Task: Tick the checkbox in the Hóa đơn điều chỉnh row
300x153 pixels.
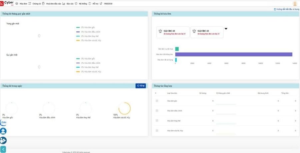Action: (157, 111)
